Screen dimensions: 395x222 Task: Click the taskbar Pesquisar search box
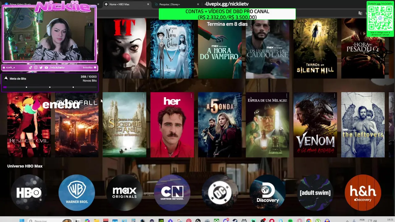click(x=49, y=220)
